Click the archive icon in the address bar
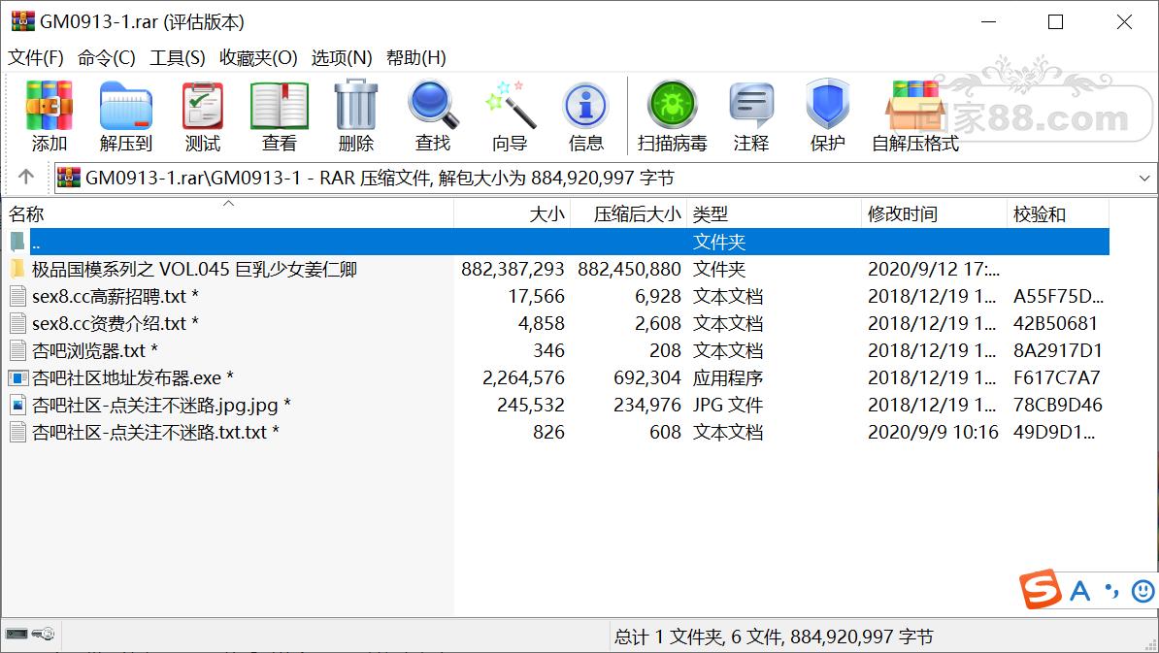 tap(69, 178)
